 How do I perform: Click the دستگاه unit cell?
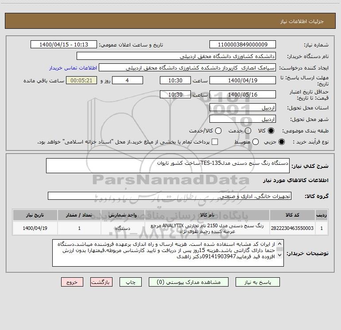[123, 228]
